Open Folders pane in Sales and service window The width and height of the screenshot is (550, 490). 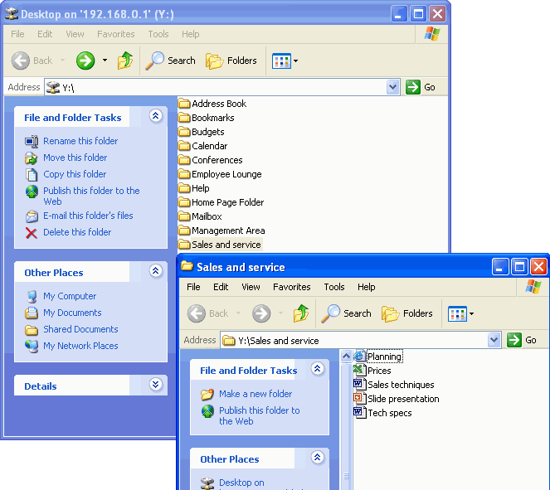point(407,313)
